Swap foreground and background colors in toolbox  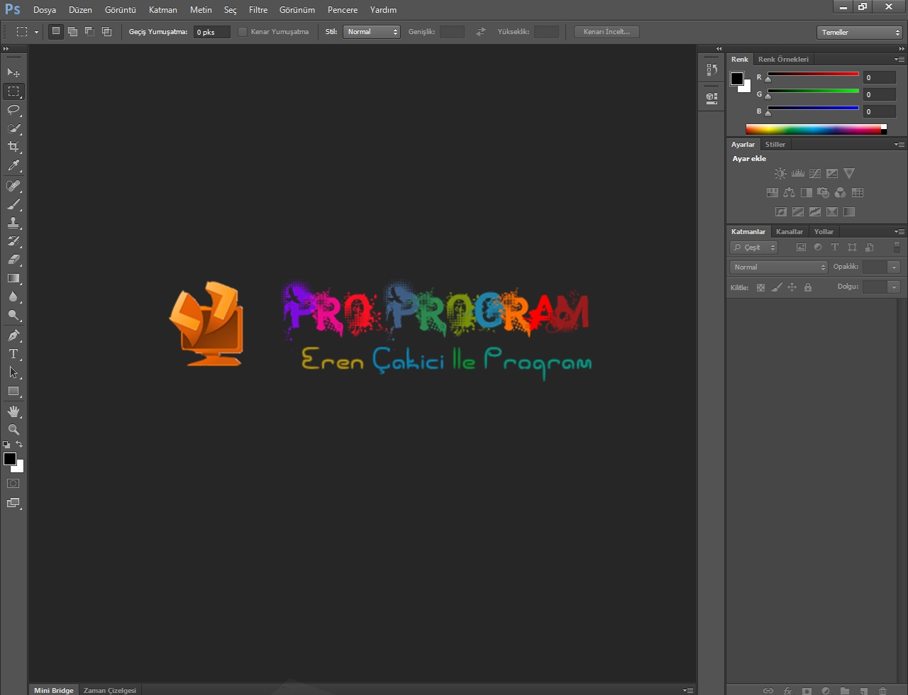[19, 445]
